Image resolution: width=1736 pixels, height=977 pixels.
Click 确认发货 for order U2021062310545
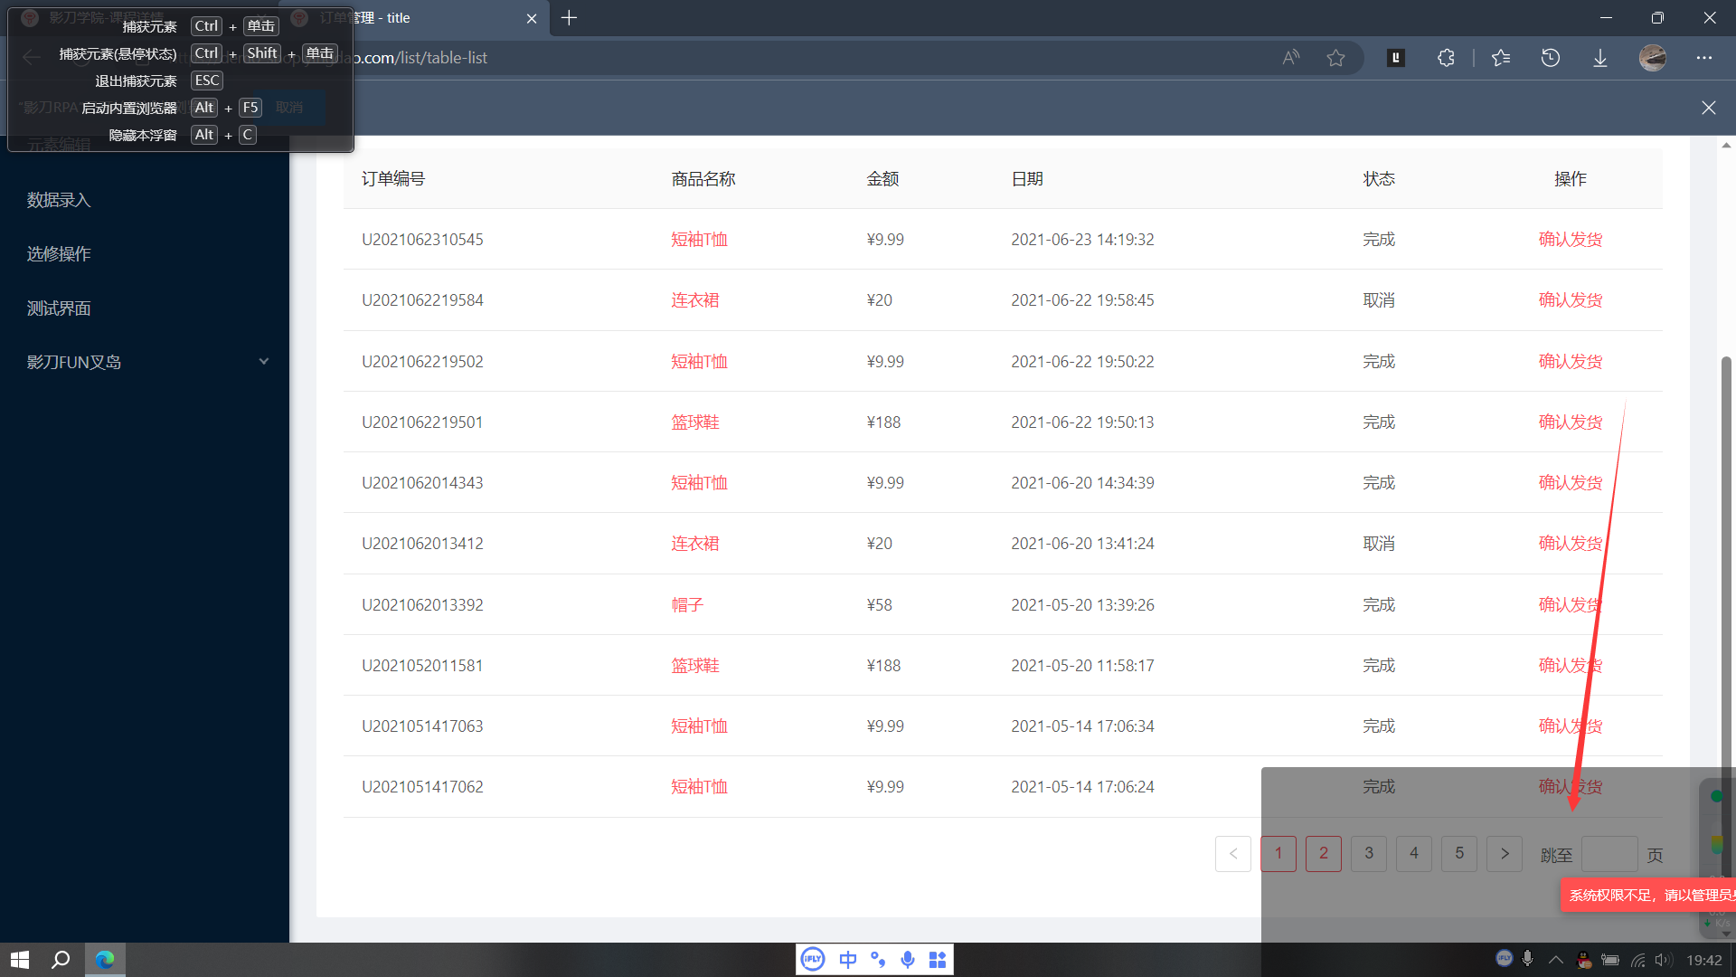point(1570,239)
